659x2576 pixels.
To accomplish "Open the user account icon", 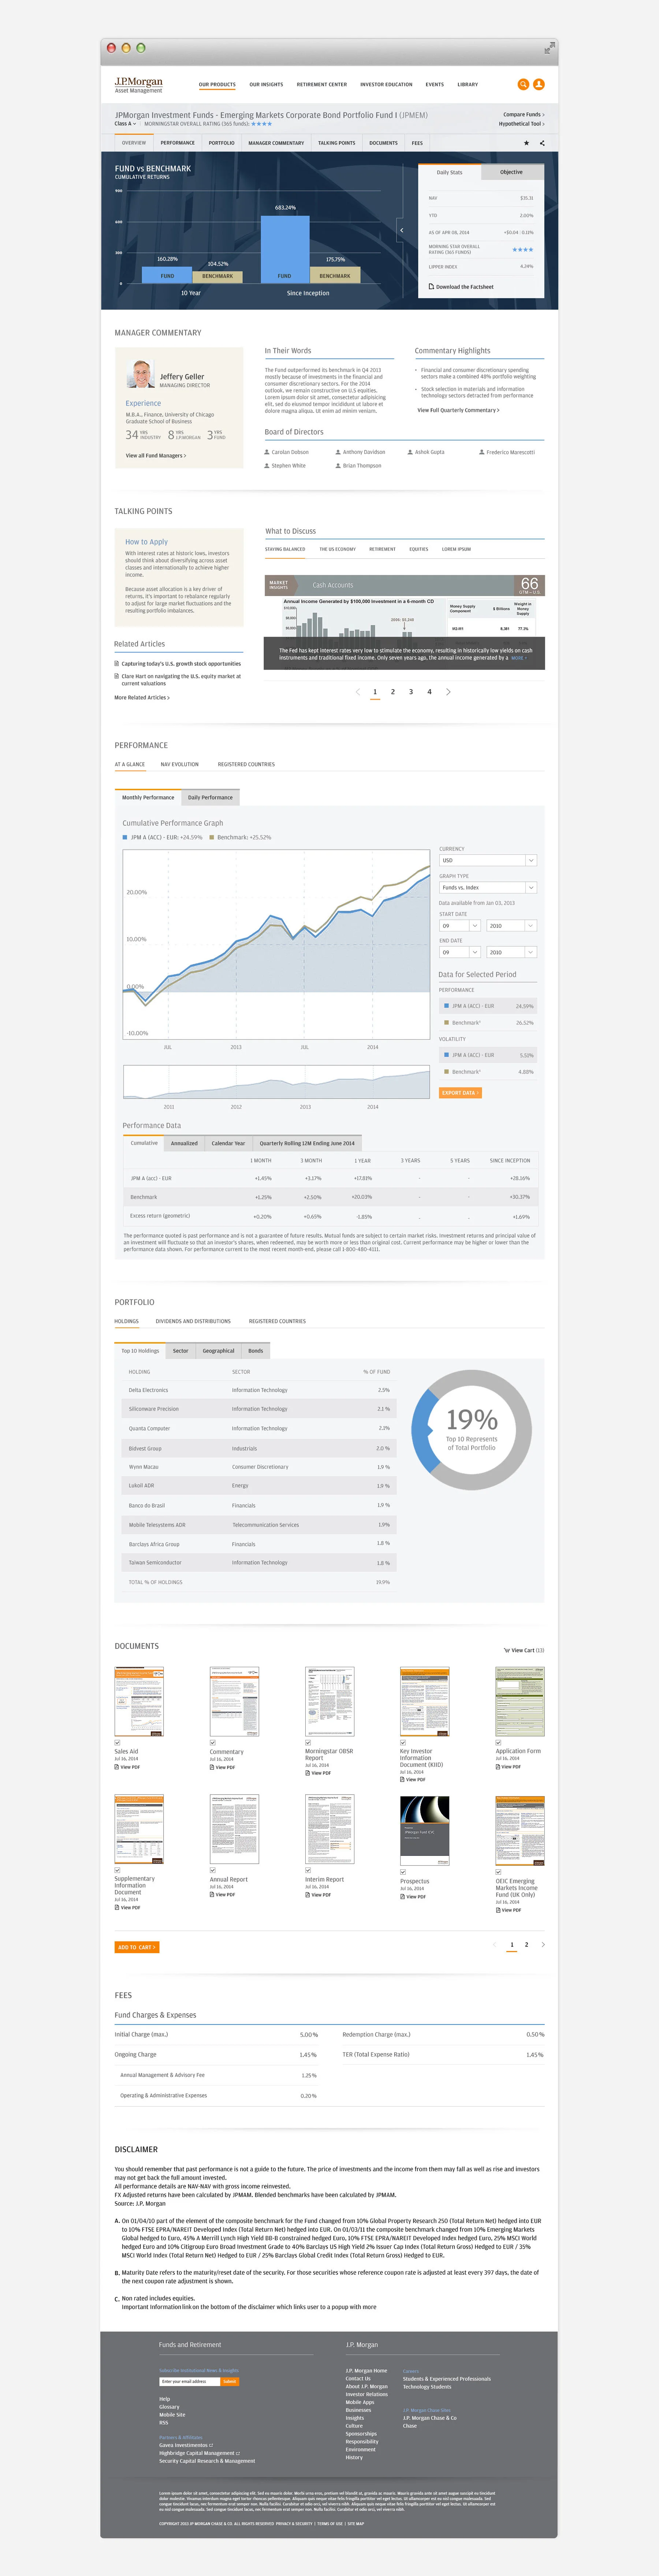I will [539, 84].
